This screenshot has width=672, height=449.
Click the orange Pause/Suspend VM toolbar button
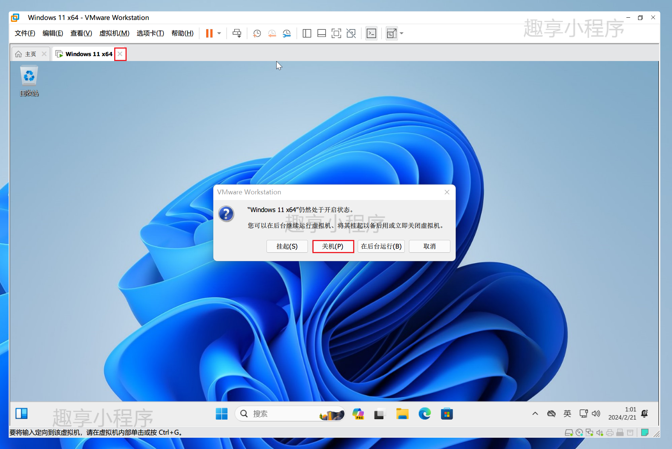pyautogui.click(x=209, y=34)
